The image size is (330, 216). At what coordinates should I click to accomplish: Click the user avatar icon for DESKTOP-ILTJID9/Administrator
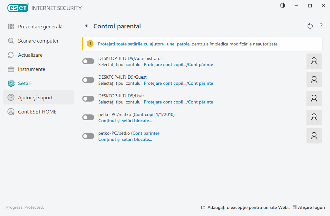pyautogui.click(x=314, y=61)
